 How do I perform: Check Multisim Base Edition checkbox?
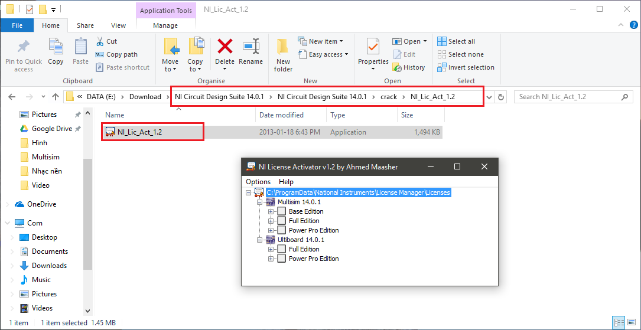(281, 211)
